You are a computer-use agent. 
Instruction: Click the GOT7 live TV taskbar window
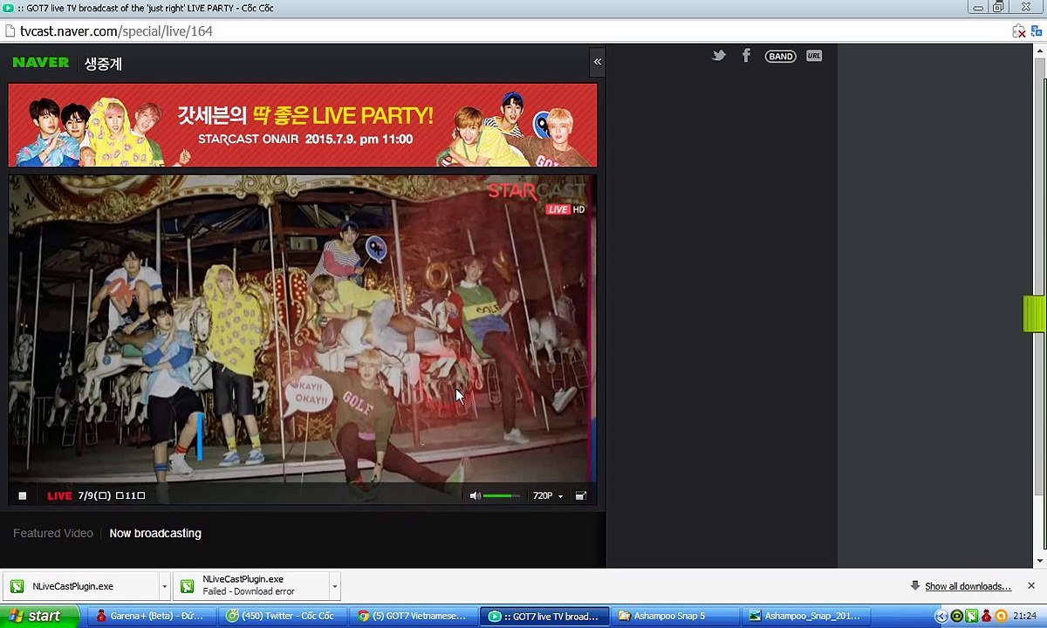pyautogui.click(x=543, y=616)
